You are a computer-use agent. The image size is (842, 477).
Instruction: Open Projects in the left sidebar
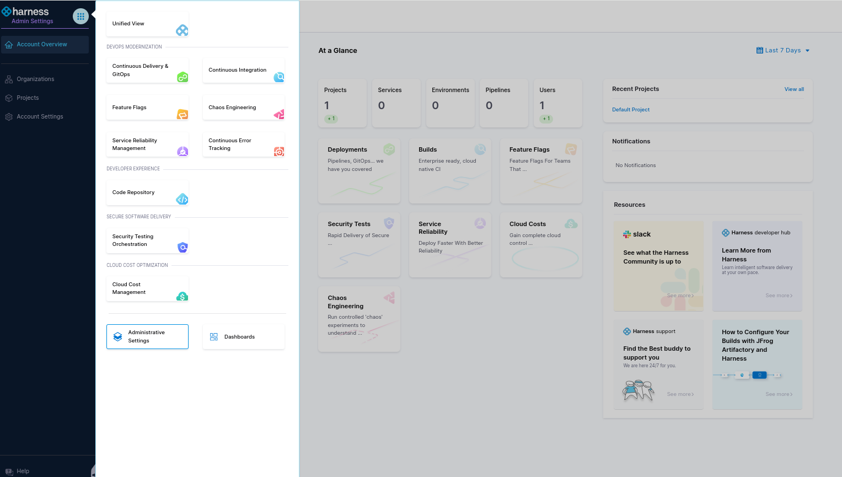28,98
